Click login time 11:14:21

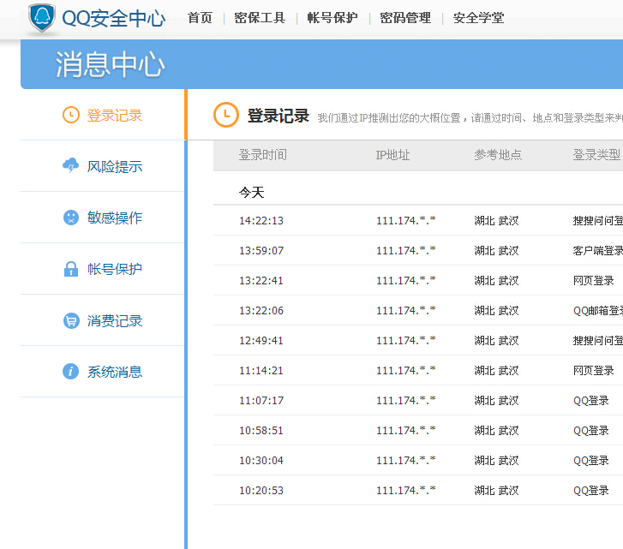[x=261, y=371]
